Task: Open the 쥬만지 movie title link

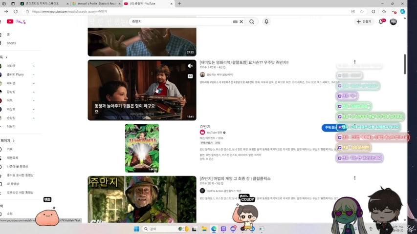Action: pyautogui.click(x=205, y=127)
